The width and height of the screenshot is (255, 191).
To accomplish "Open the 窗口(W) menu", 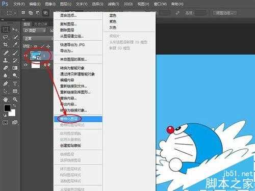I will pos(160,4).
